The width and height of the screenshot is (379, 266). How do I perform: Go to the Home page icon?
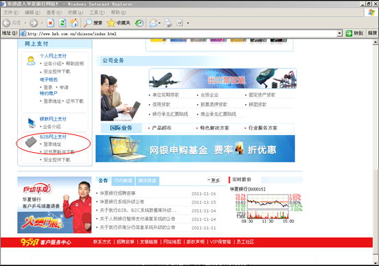pyautogui.click(x=74, y=23)
